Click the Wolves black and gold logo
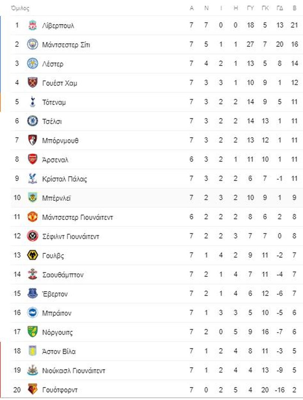This screenshot has width=303, height=400. click(32, 255)
